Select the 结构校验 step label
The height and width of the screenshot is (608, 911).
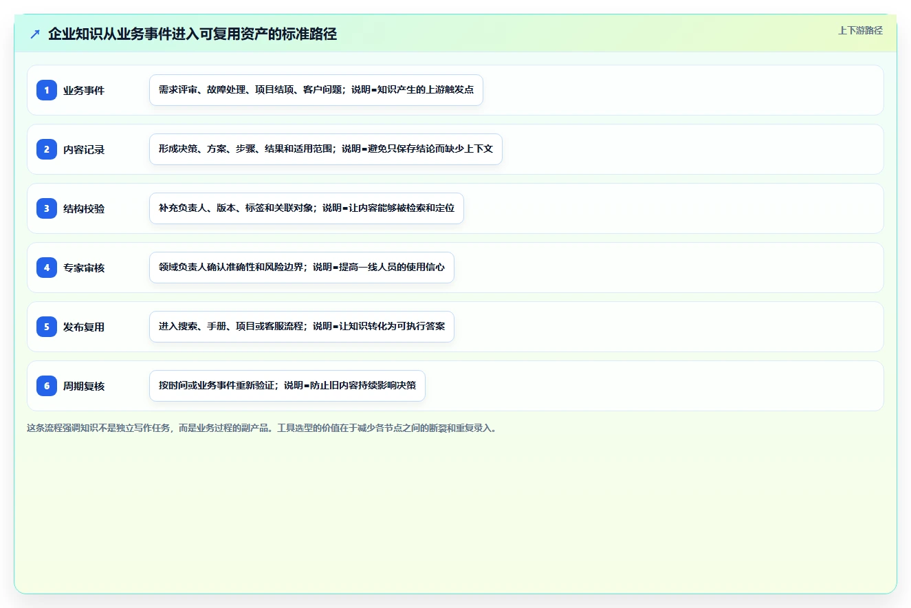[84, 208]
